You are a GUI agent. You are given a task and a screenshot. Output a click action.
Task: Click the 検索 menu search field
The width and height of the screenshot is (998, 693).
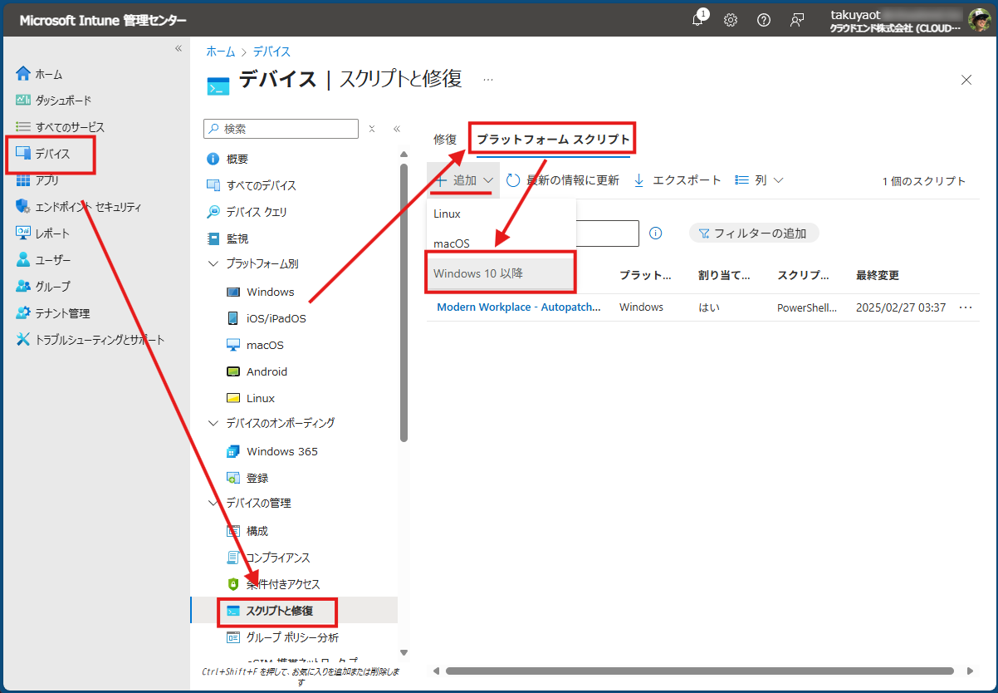point(281,129)
